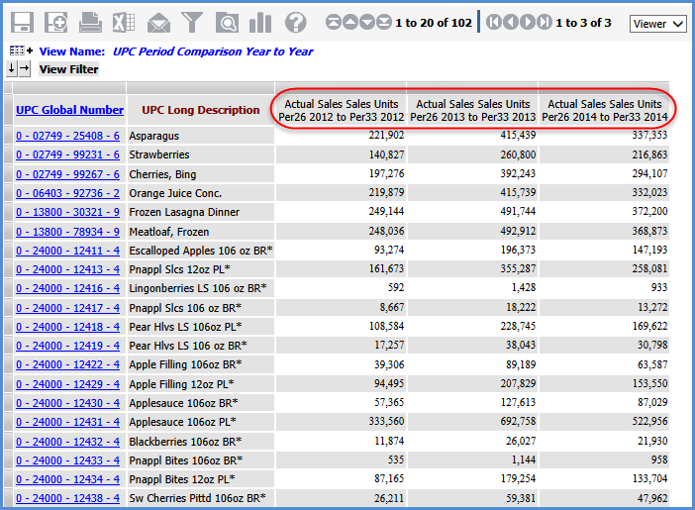Click the magnifier search icon
The height and width of the screenshot is (510, 695).
click(x=227, y=22)
